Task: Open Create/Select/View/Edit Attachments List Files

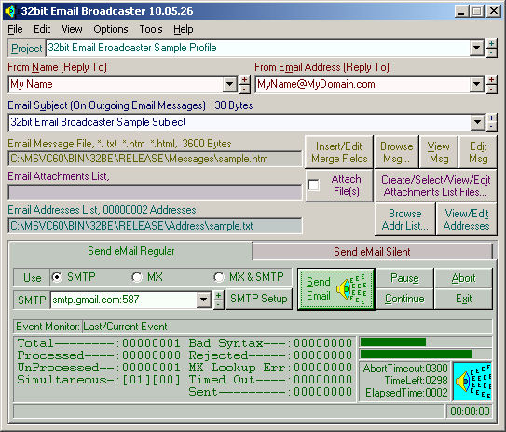Action: (x=435, y=186)
